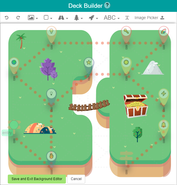Click the key map pin
This screenshot has height=185, width=177.
click(126, 35)
